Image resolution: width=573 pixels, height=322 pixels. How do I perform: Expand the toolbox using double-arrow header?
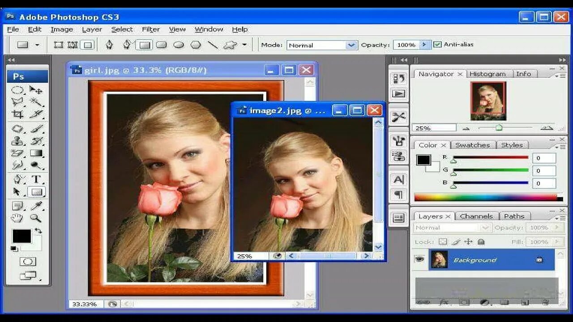11,60
